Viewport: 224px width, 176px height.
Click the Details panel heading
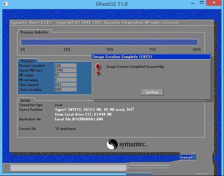[x=25, y=100]
